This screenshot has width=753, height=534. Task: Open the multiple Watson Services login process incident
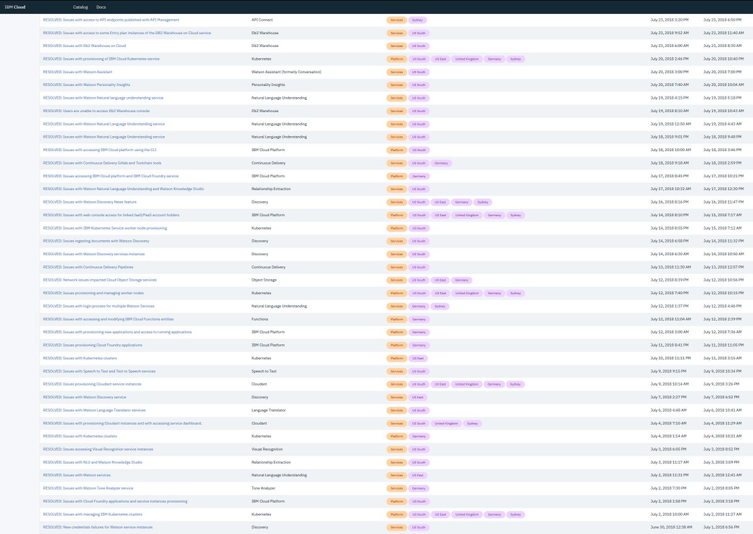point(99,306)
